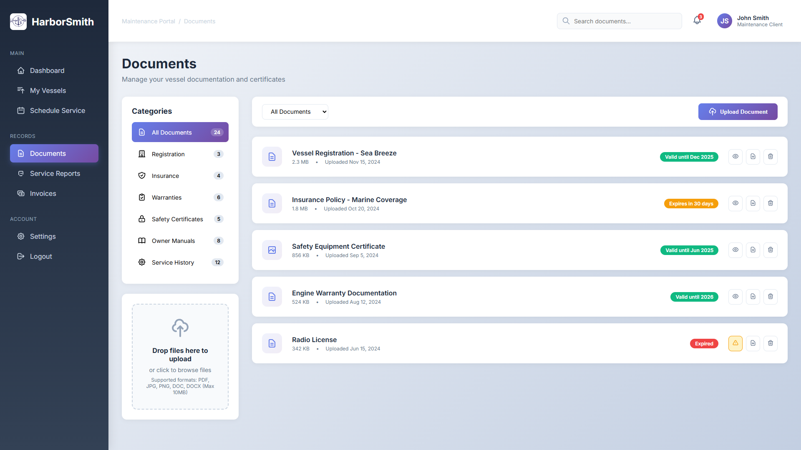Download the Safety Equipment Certificate file
Image resolution: width=801 pixels, height=450 pixels.
753,250
